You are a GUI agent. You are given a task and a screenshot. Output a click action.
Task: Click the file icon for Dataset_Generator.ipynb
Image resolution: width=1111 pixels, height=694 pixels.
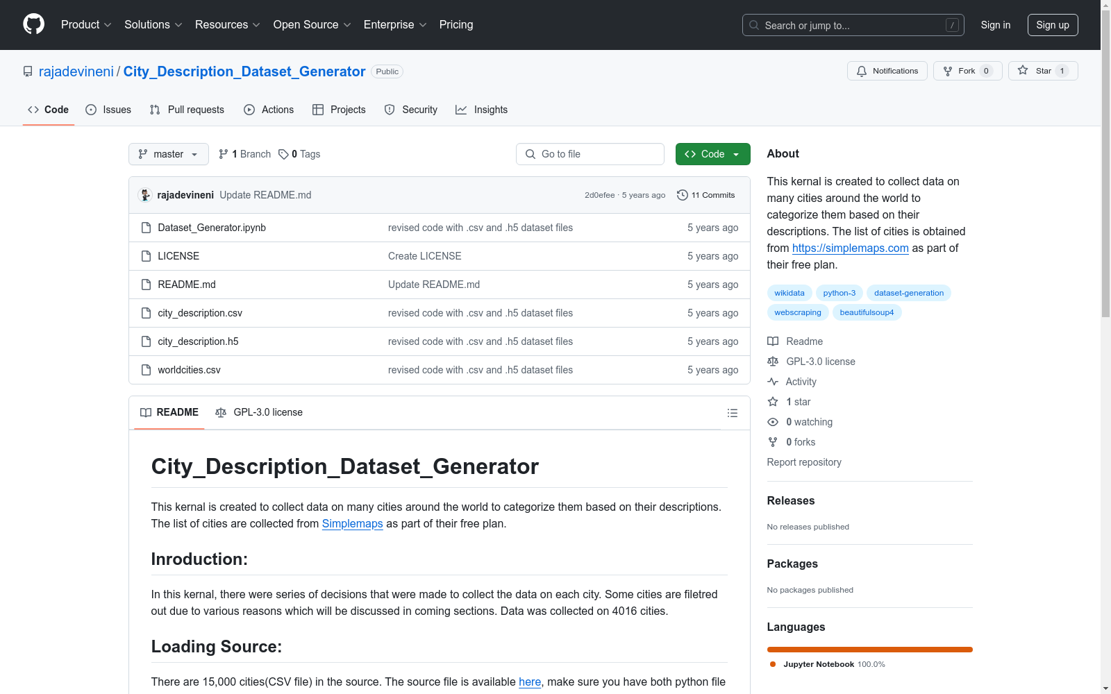[x=146, y=228]
